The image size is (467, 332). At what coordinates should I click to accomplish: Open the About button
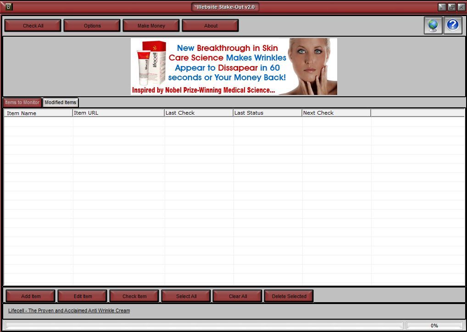[210, 26]
